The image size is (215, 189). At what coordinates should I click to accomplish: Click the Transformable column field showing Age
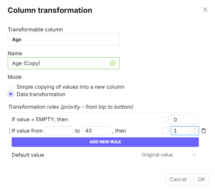pos(64,39)
